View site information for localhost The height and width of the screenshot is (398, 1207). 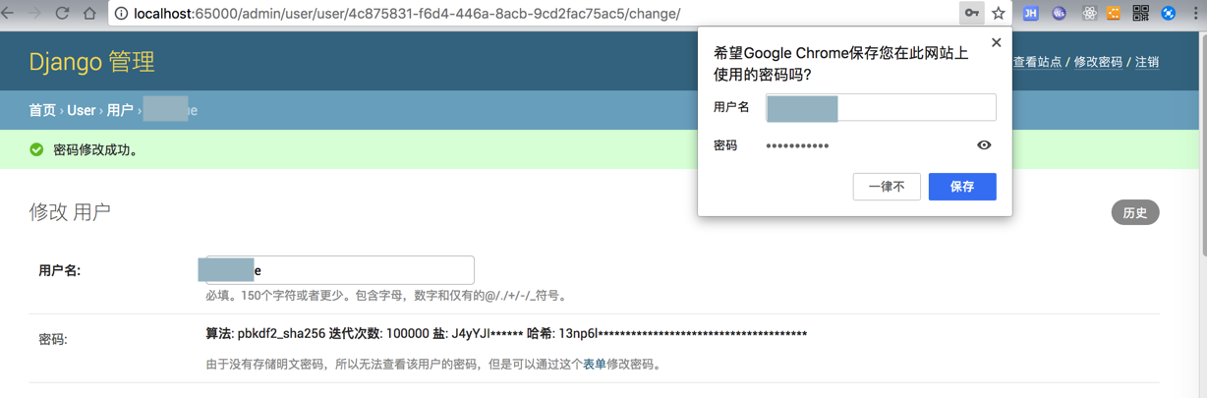(x=122, y=14)
